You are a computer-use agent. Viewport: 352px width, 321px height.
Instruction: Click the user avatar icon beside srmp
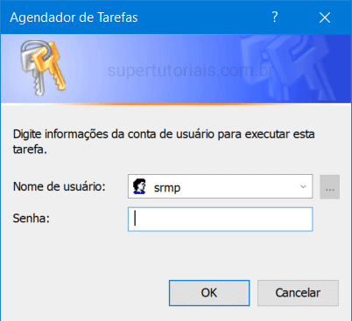[139, 186]
